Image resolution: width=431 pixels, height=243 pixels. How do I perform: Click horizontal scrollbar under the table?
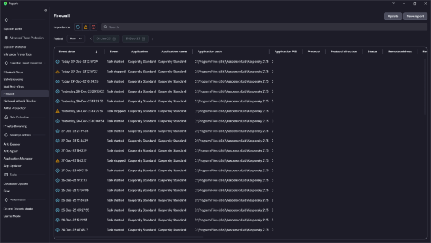(129, 237)
